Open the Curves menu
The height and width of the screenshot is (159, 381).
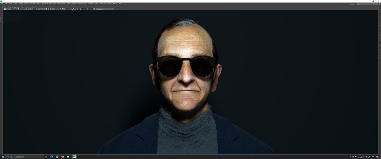click(x=69, y=3)
